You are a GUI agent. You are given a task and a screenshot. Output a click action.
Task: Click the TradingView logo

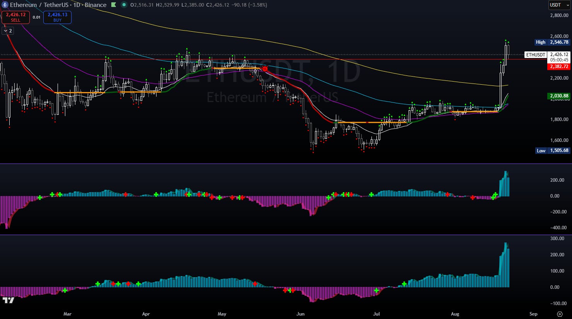8,300
